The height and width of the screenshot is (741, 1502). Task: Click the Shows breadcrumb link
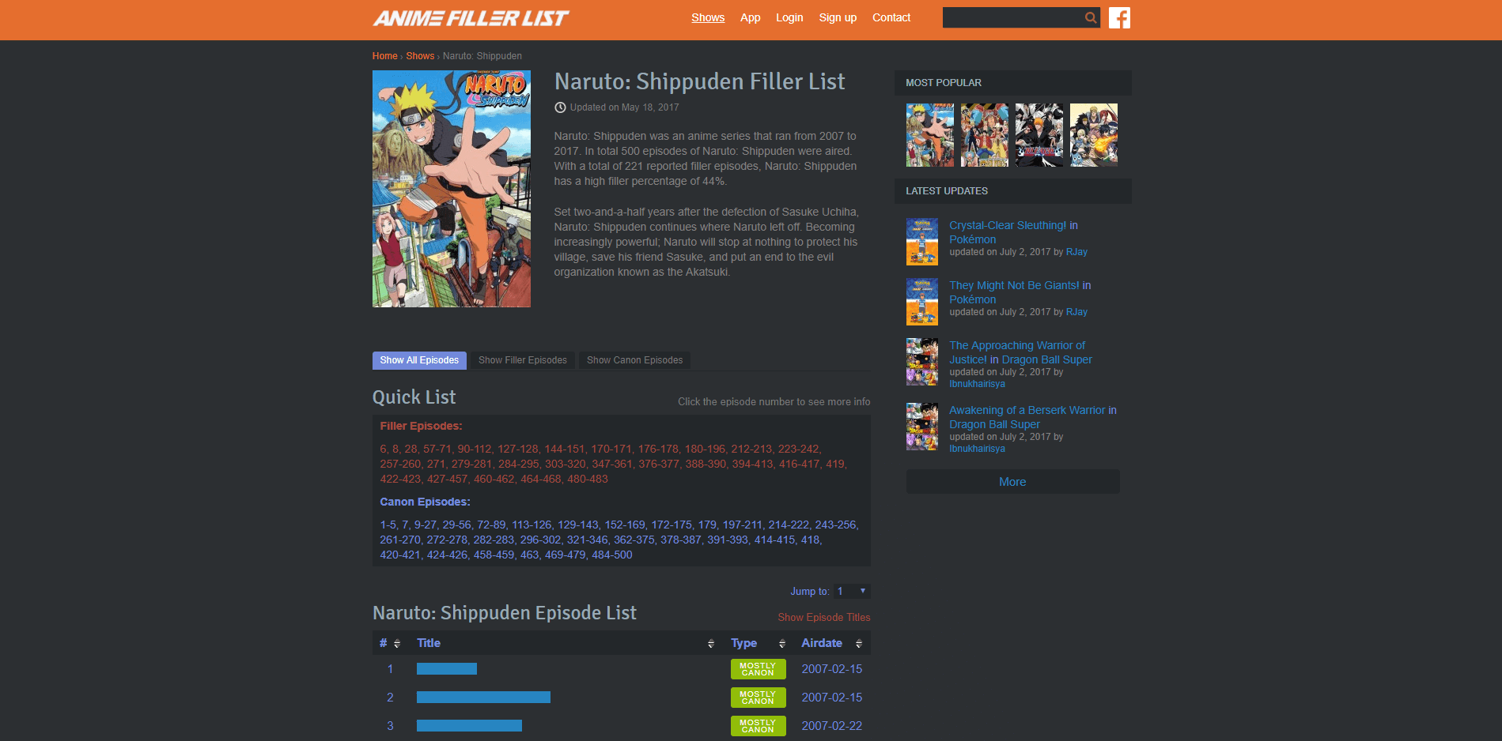[x=420, y=56]
